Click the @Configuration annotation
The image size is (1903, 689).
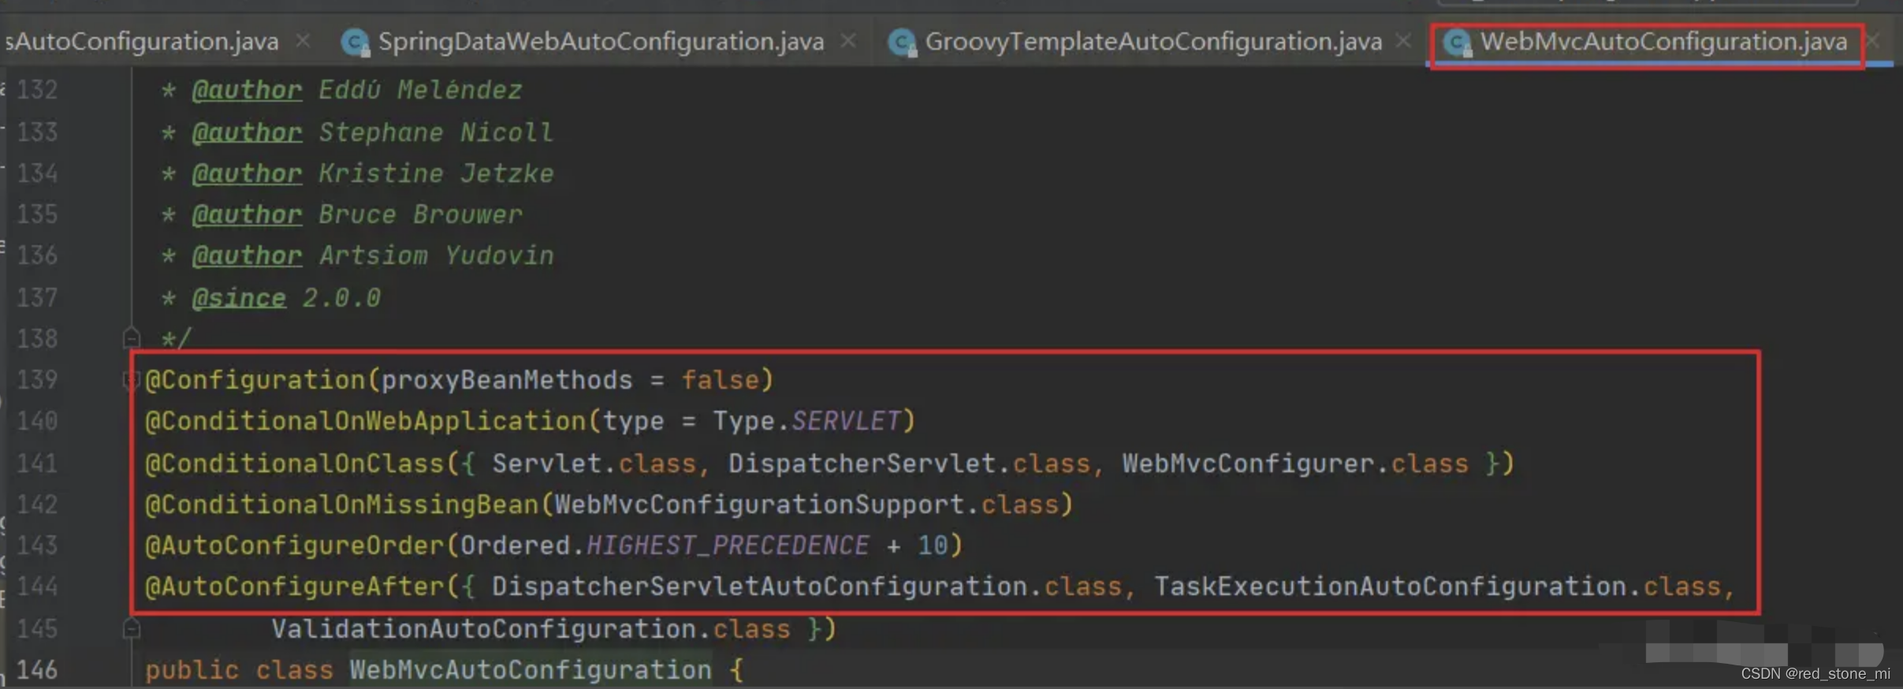[255, 380]
